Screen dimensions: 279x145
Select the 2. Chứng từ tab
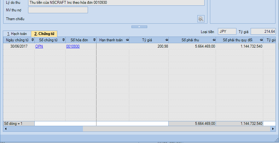[44, 34]
